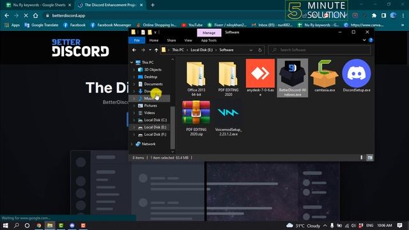Go back in File Explorer
This screenshot has width=409, height=230.
[x=134, y=50]
